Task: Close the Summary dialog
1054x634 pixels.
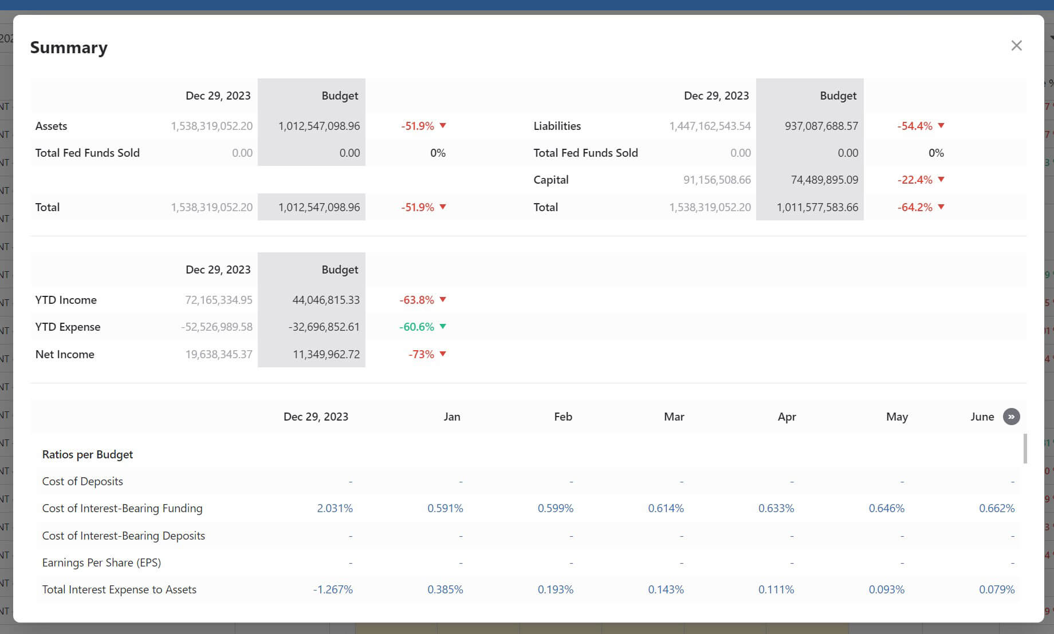Action: 1016,46
